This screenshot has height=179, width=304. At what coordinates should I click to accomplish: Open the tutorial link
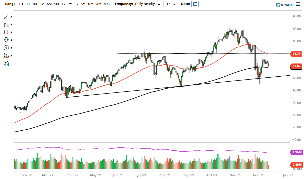pyautogui.click(x=285, y=5)
